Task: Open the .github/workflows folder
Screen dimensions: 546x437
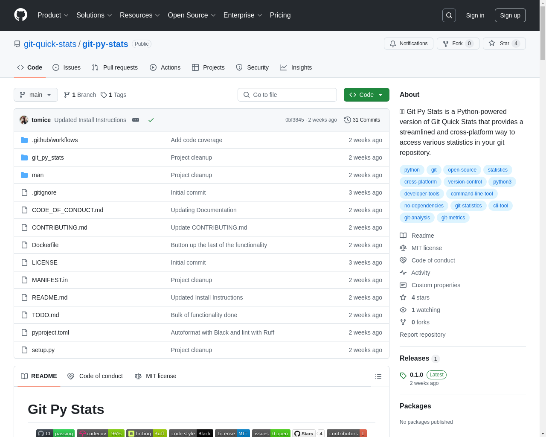Action: [55, 140]
